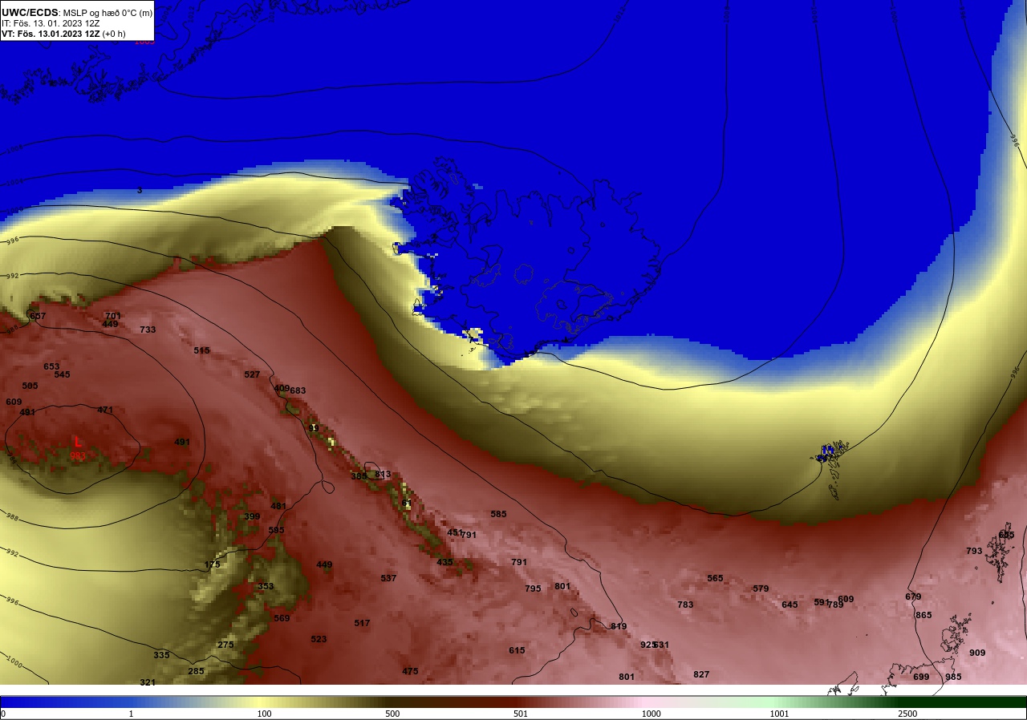Click the height value 657
Viewport: 1027px width, 720px height.
[38, 316]
